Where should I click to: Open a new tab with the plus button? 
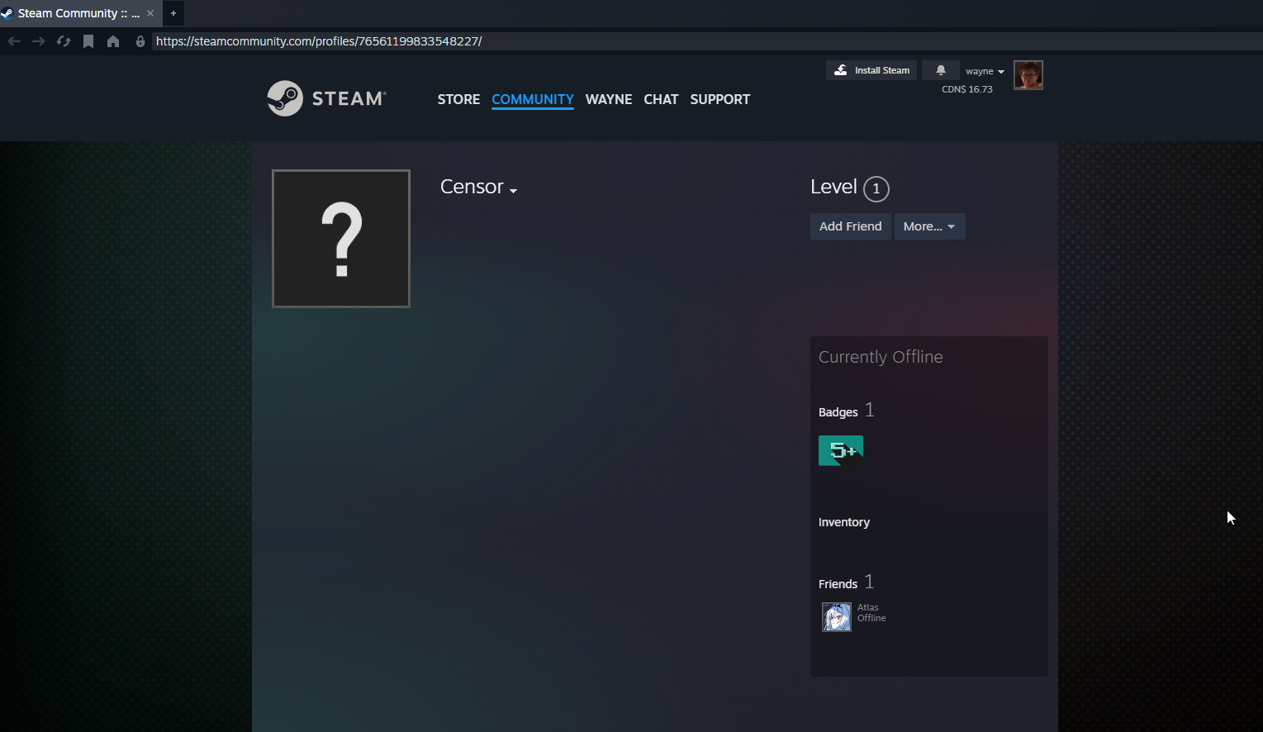[x=173, y=13]
